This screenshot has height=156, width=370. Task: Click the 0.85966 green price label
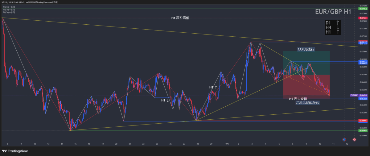(363, 131)
